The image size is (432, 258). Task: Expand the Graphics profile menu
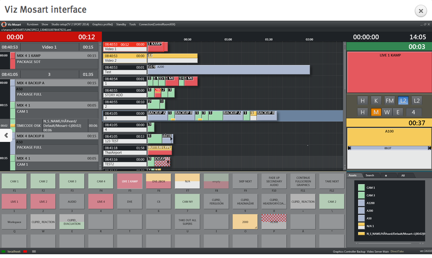pos(102,24)
